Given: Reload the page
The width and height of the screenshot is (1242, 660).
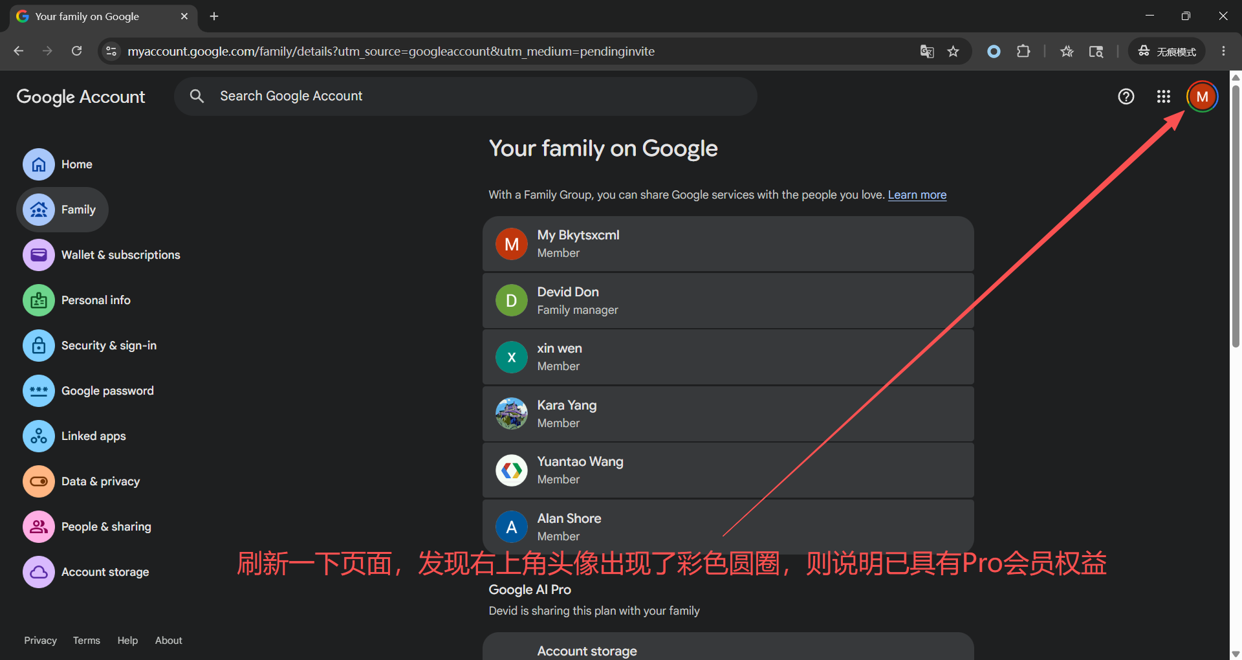Looking at the screenshot, I should [76, 51].
